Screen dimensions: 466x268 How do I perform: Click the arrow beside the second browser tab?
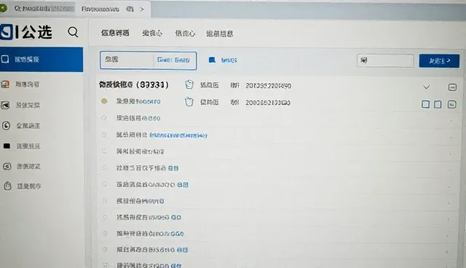142,9
